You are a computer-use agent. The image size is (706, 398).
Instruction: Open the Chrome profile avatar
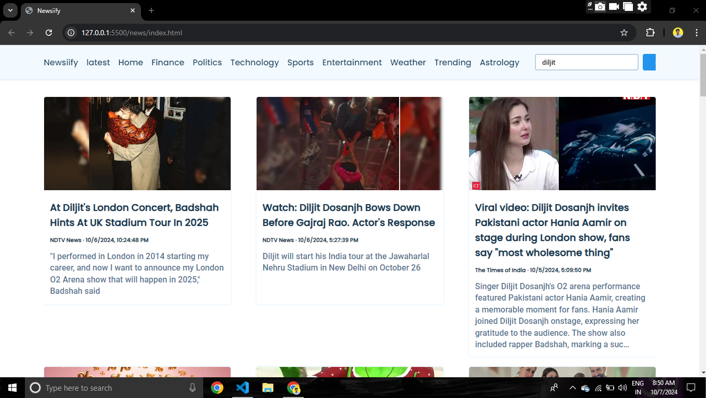coord(678,33)
